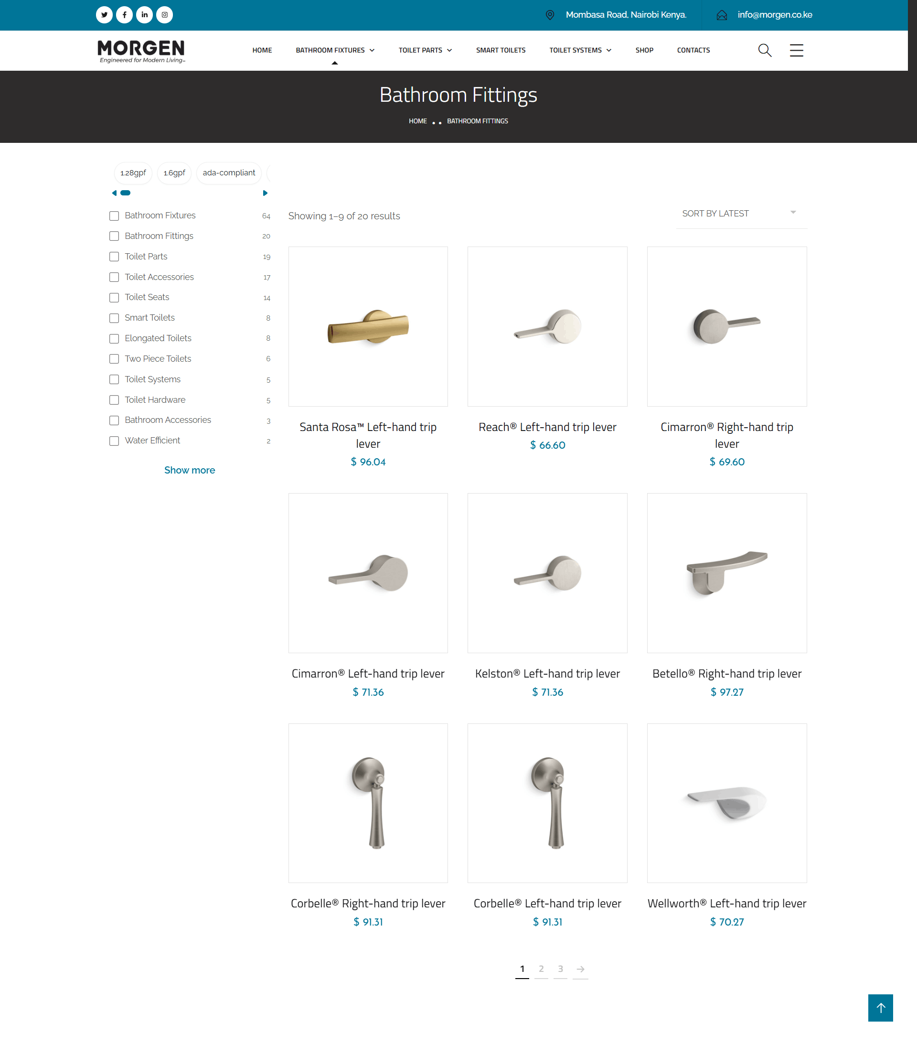Image resolution: width=917 pixels, height=1045 pixels.
Task: Click the Betello Right-hand trip lever title
Action: coord(727,674)
